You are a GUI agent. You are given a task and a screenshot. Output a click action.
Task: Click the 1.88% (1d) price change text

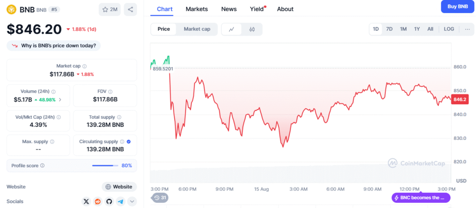click(84, 29)
